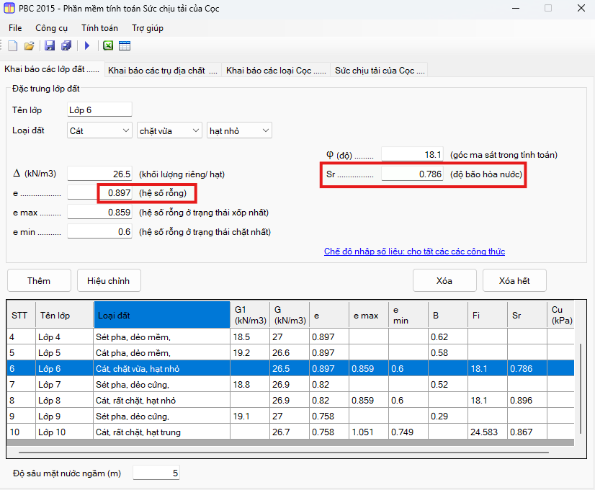Click the Độ sâu mặt nước ngầm field

(156, 473)
